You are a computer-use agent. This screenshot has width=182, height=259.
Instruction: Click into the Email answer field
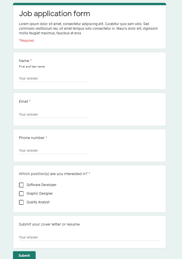pos(54,114)
